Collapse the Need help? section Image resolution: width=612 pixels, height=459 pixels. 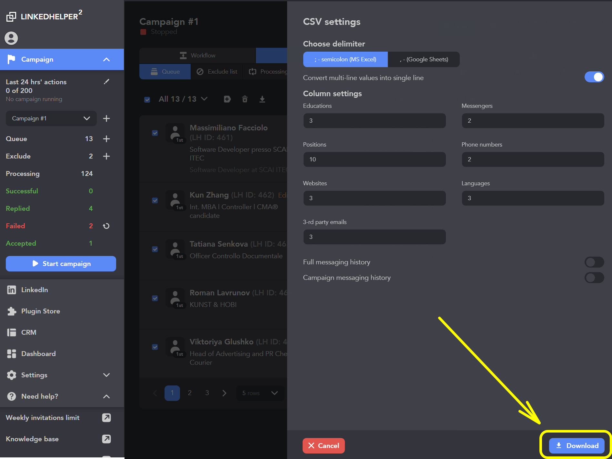click(106, 396)
